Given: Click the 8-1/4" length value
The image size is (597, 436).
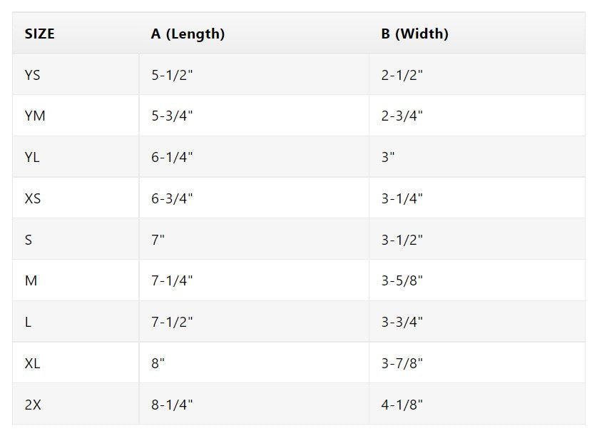Looking at the screenshot, I should click(172, 405).
